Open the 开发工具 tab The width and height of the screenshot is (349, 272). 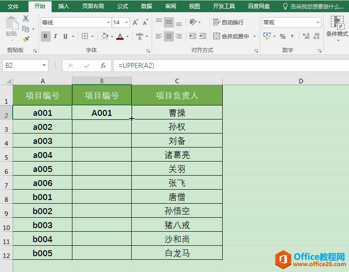(224, 6)
